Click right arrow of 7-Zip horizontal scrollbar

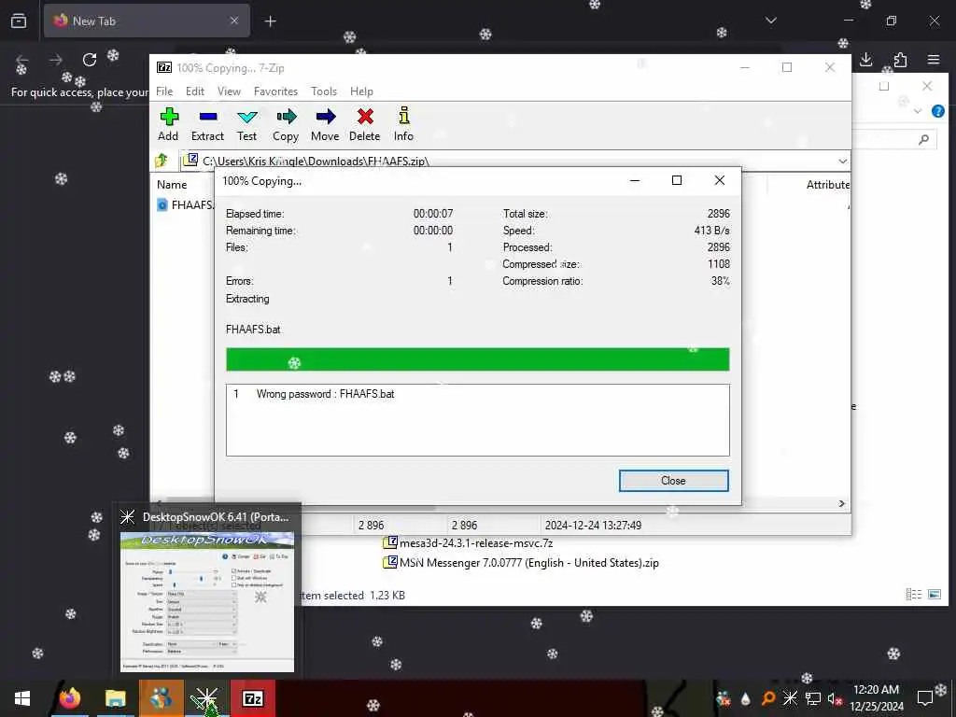[x=841, y=503]
